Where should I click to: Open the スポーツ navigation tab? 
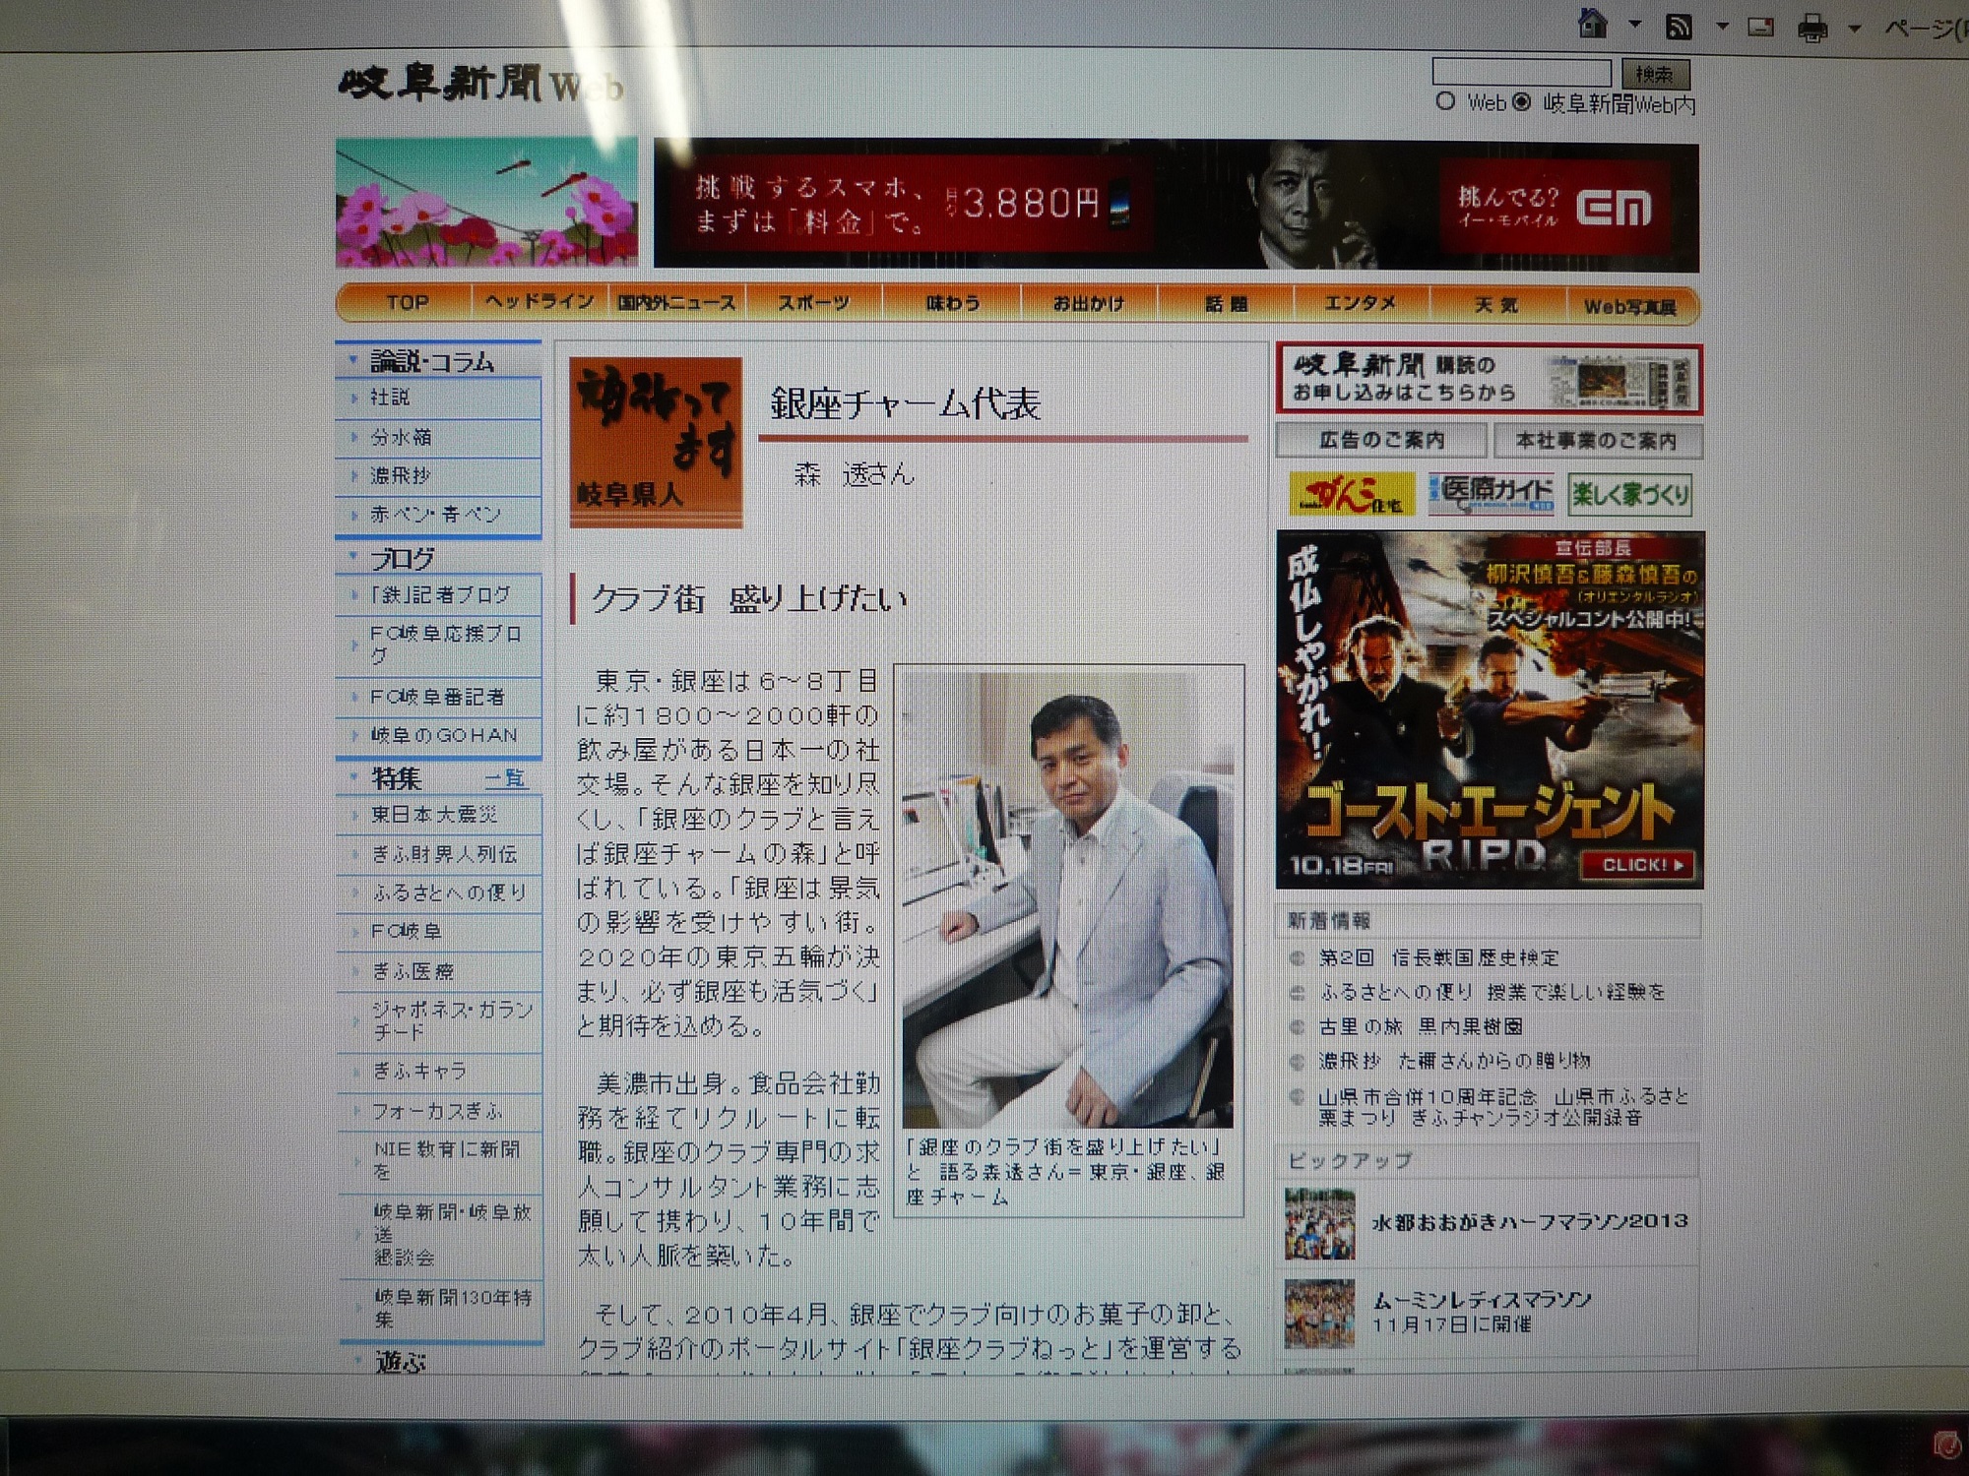tap(813, 303)
